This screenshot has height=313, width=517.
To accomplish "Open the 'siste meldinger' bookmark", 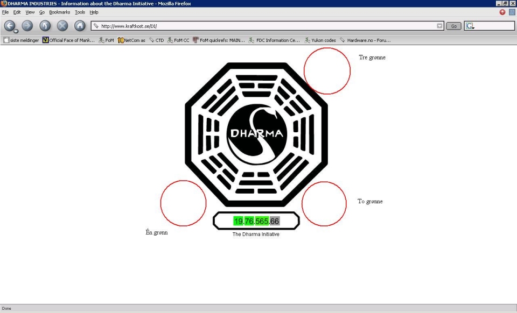I will tap(21, 40).
